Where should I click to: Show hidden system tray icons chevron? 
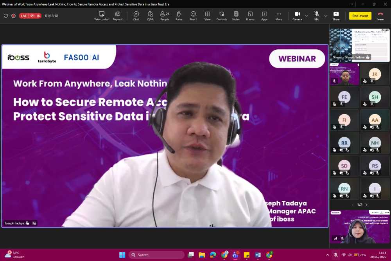click(327, 255)
